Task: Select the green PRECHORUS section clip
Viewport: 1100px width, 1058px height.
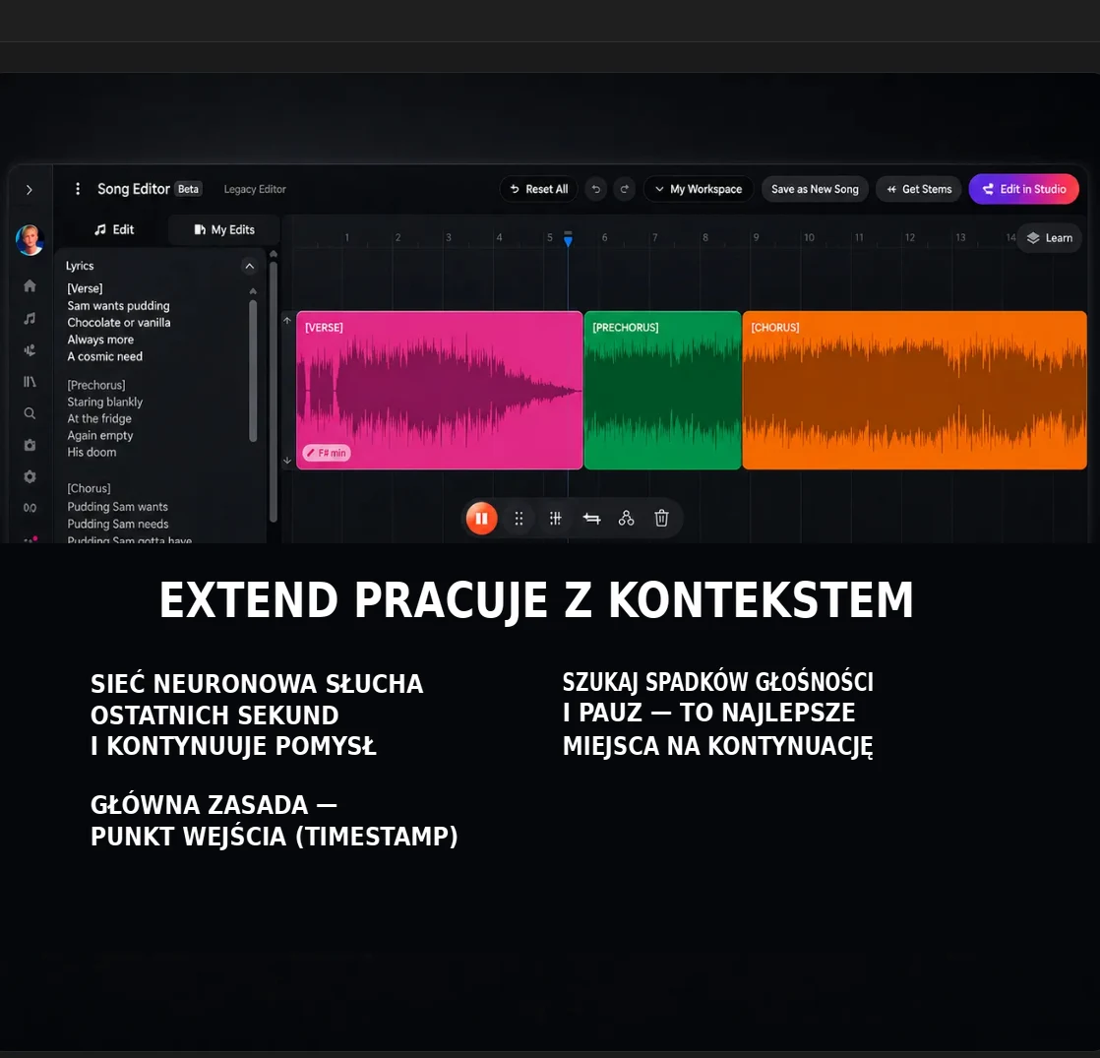Action: point(662,390)
